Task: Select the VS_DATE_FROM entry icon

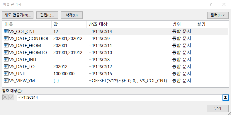Action: pyautogui.click(x=6, y=45)
